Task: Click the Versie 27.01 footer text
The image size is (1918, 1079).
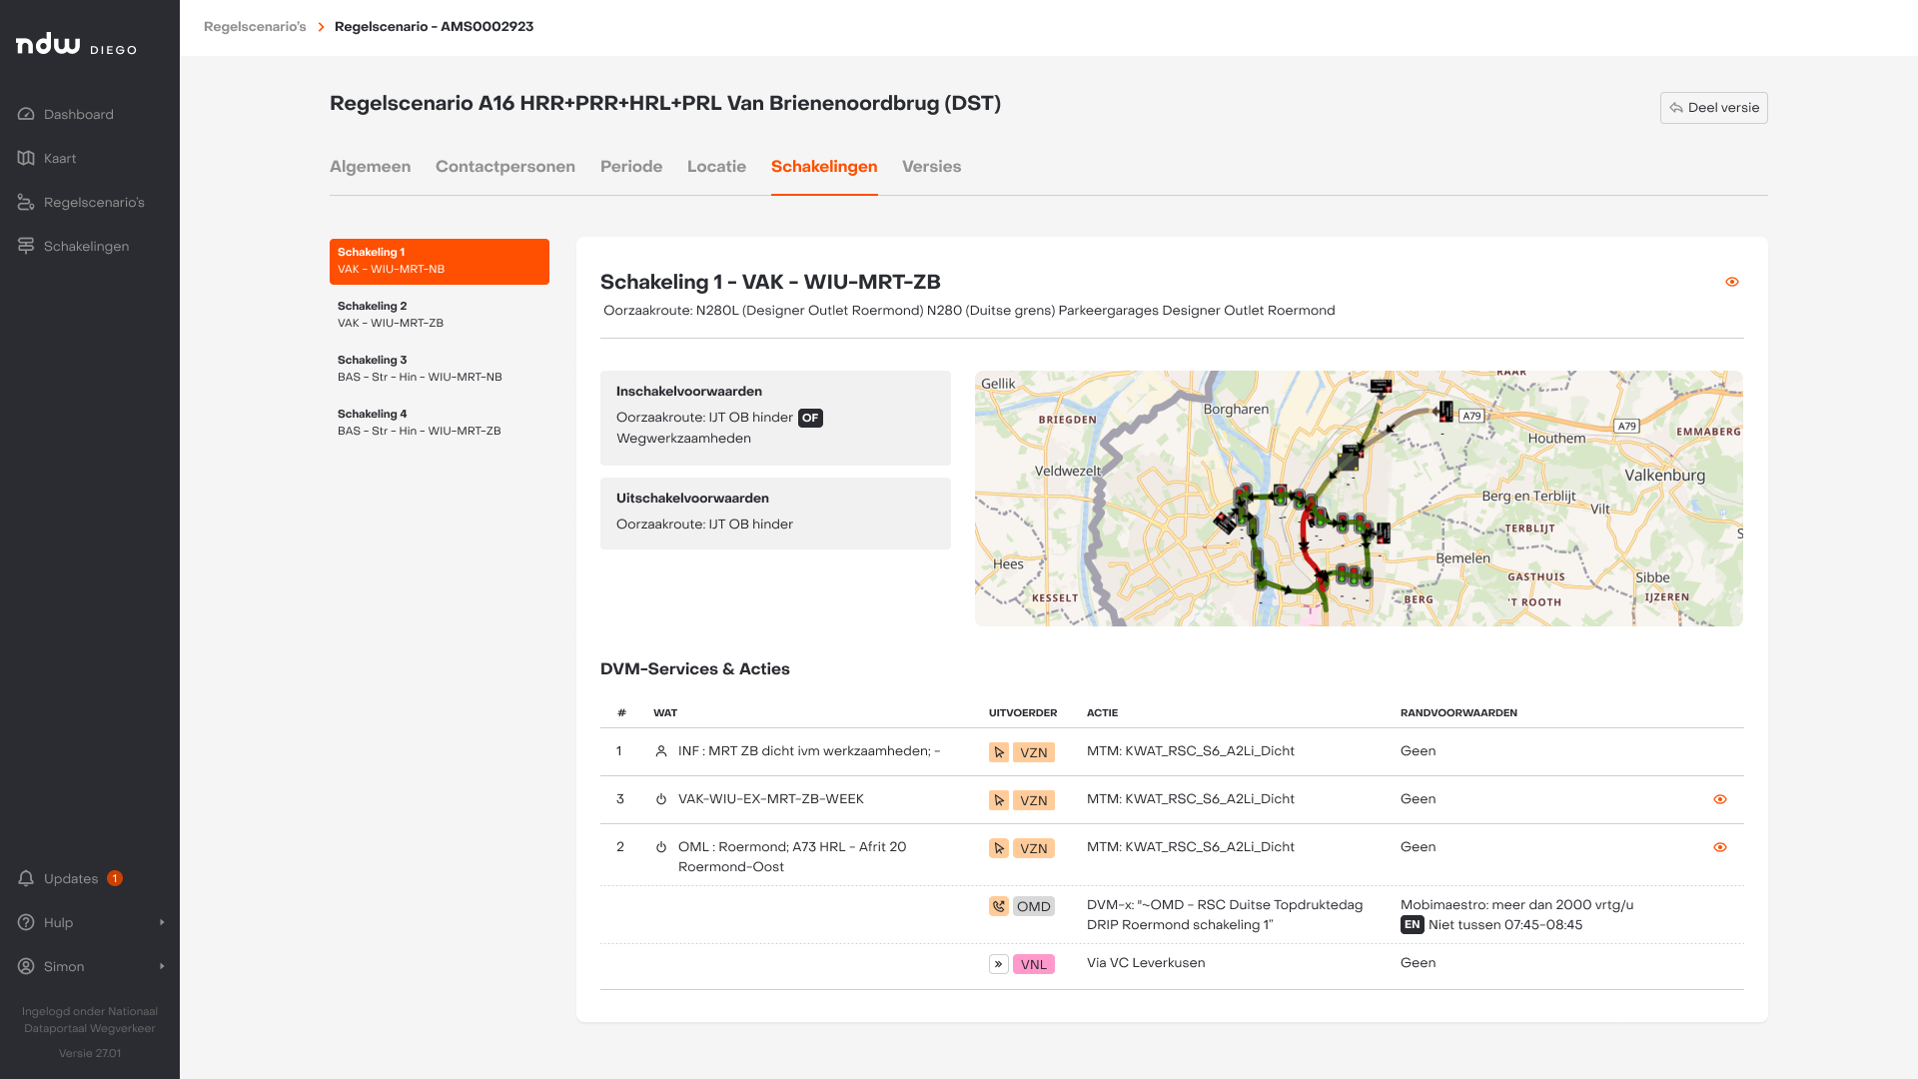Action: click(x=90, y=1053)
